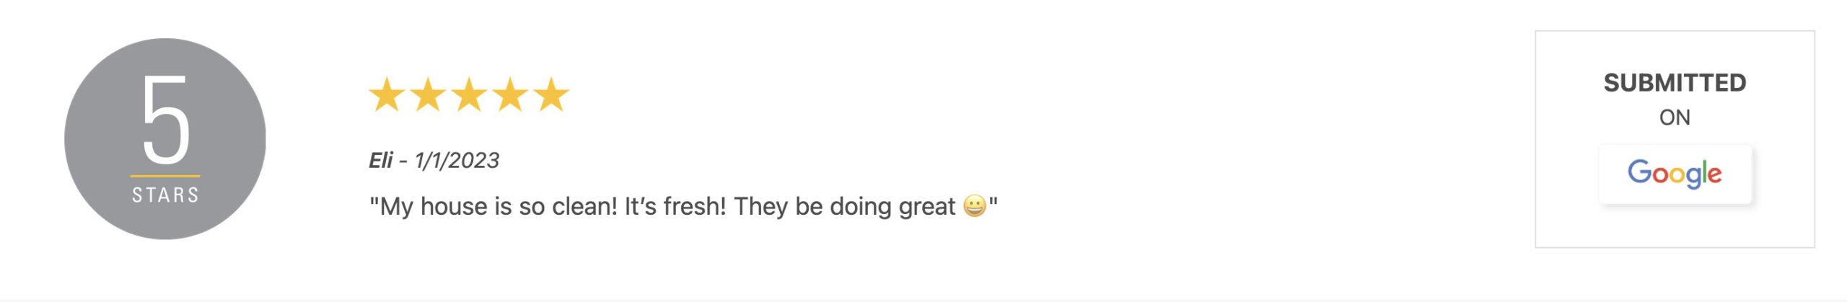Click the first yellow star

click(387, 95)
